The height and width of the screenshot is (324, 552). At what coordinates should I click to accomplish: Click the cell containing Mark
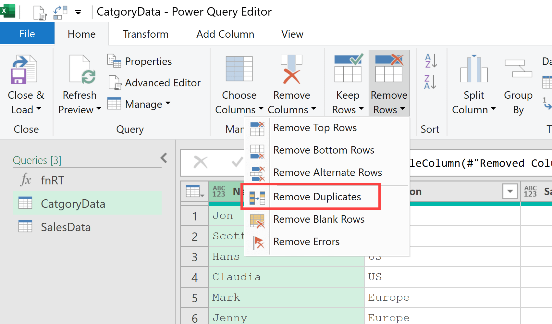pos(287,297)
